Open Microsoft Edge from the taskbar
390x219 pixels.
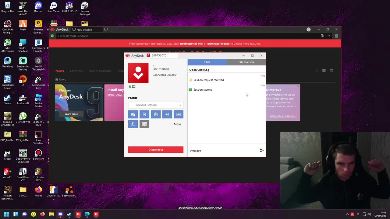click(x=87, y=214)
